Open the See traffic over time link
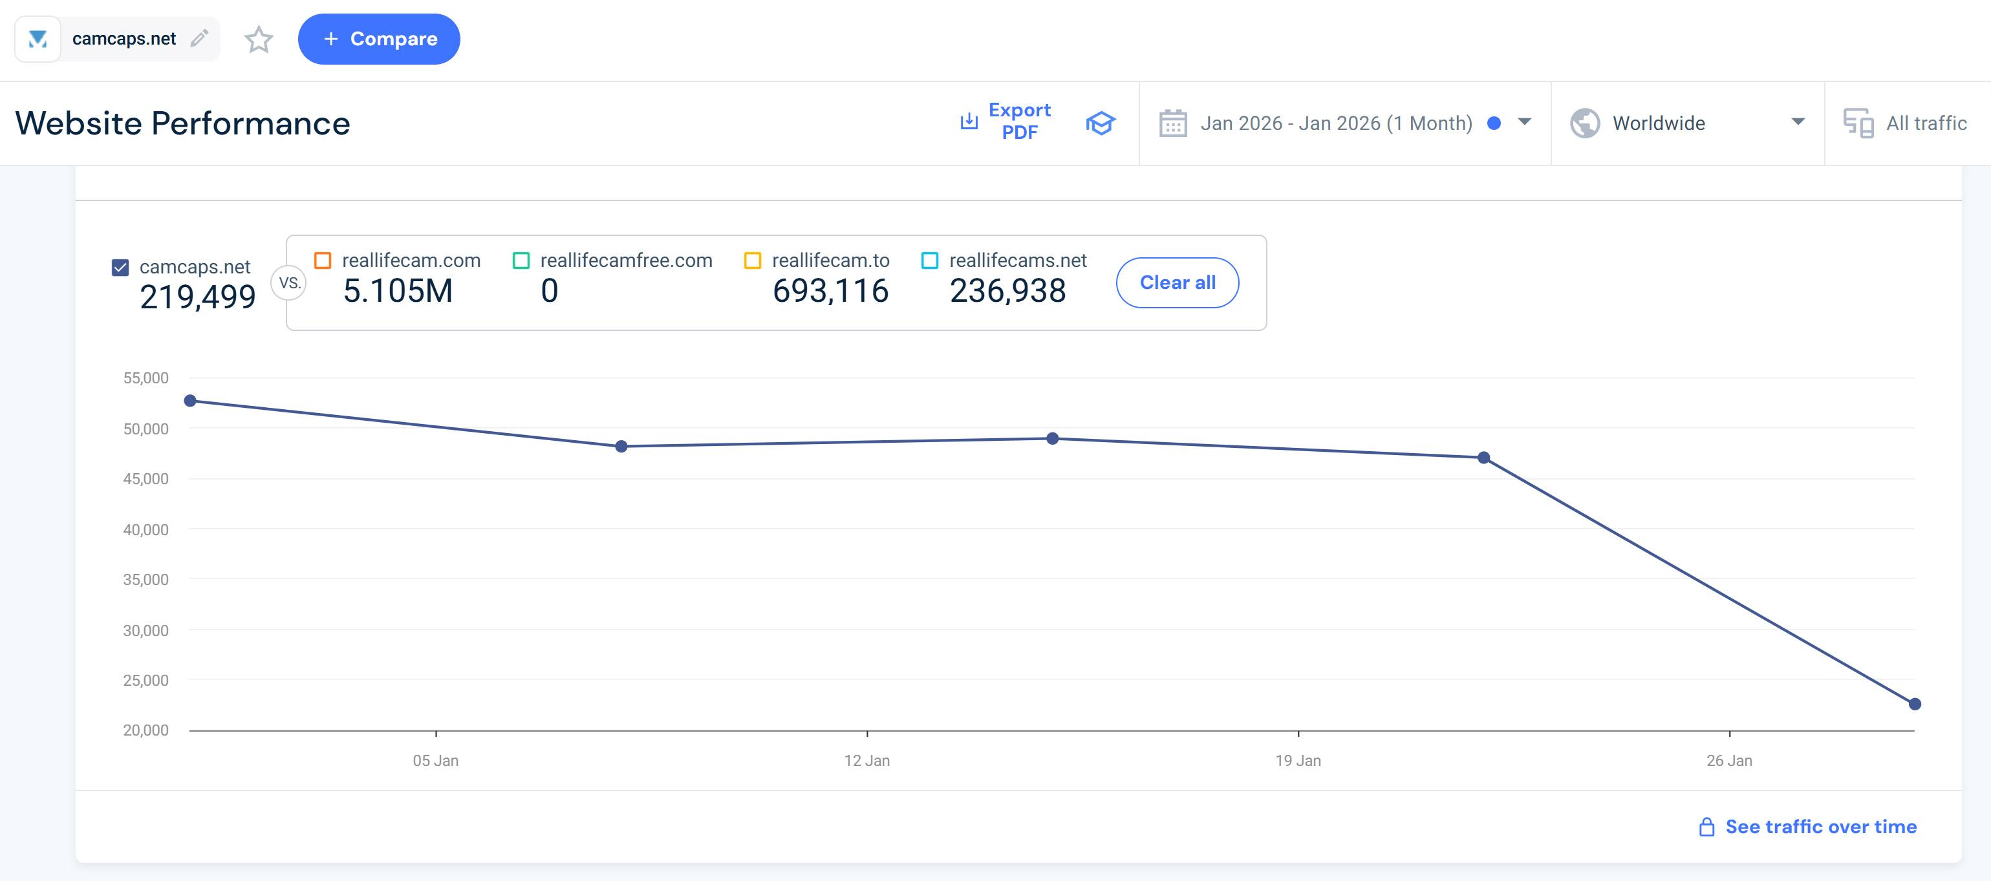Viewport: 1991px width, 881px height. [1820, 827]
